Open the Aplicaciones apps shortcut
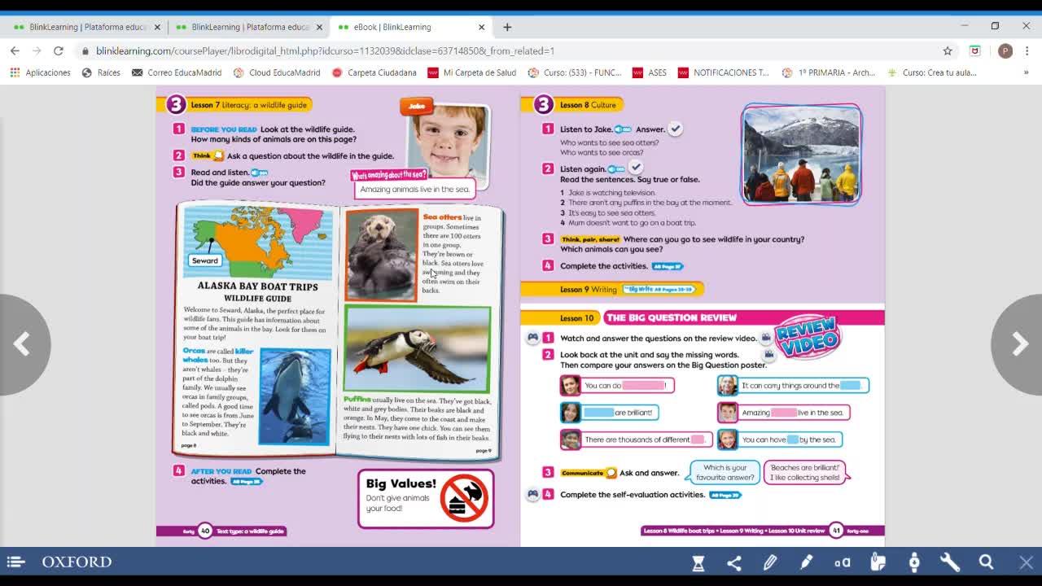This screenshot has width=1042, height=586. pos(40,72)
